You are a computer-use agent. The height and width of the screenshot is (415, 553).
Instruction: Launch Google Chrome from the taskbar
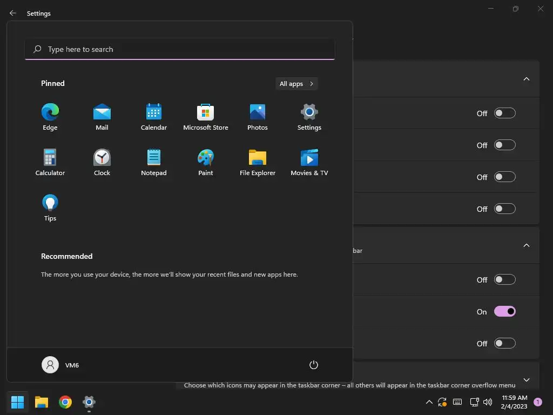point(65,402)
